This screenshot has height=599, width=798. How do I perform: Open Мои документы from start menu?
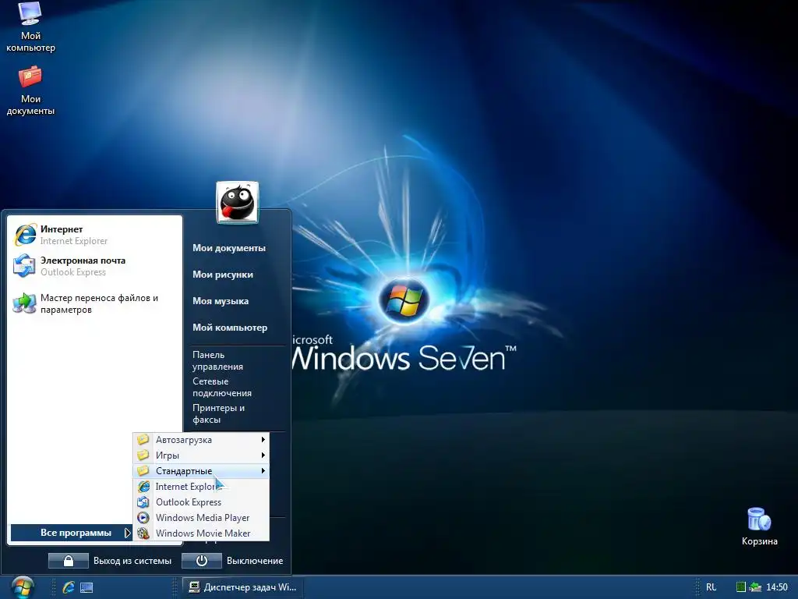(229, 248)
